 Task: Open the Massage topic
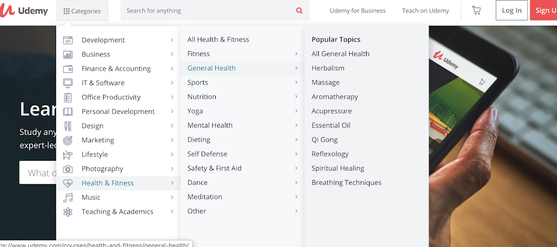(326, 82)
